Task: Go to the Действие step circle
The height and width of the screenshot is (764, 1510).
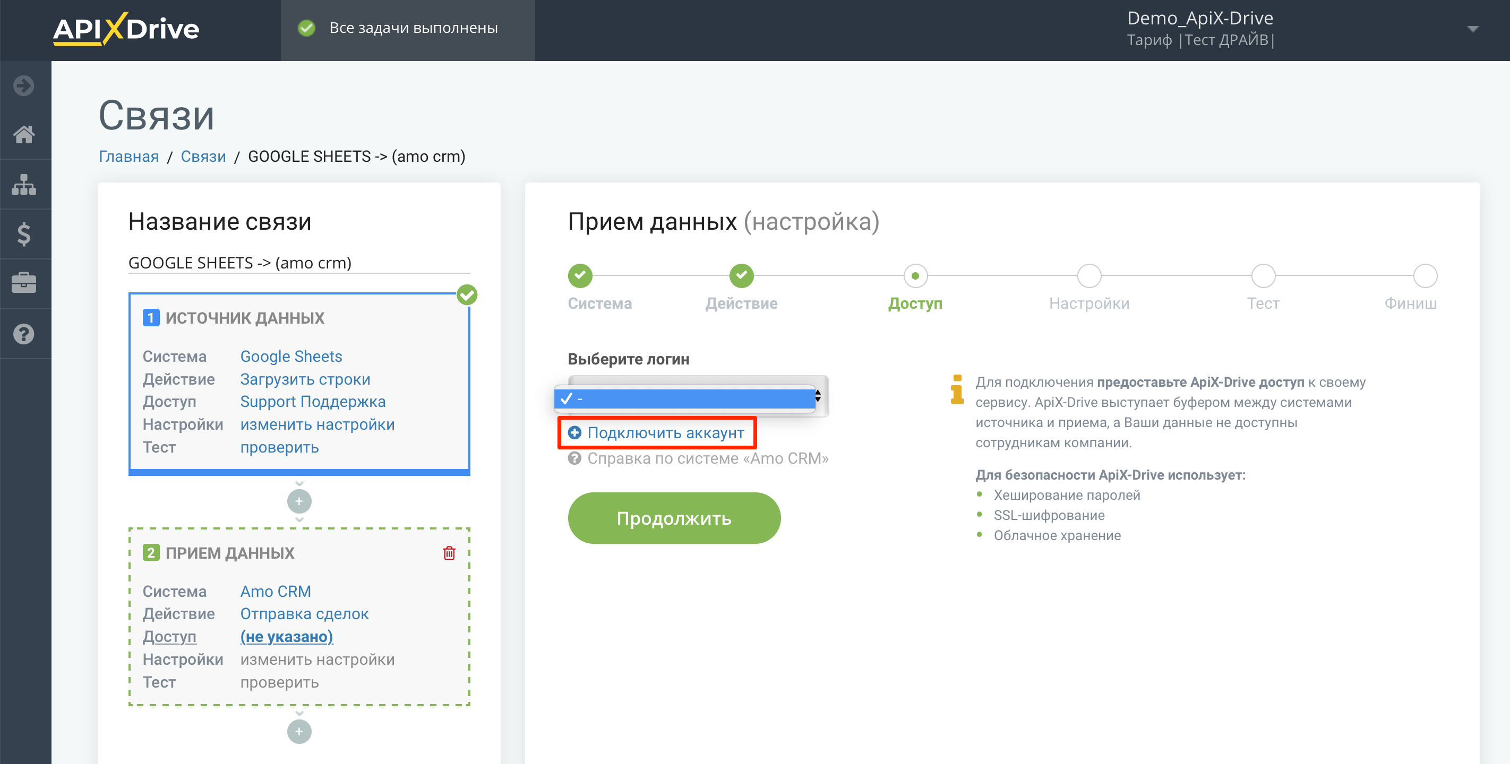Action: pyautogui.click(x=742, y=275)
